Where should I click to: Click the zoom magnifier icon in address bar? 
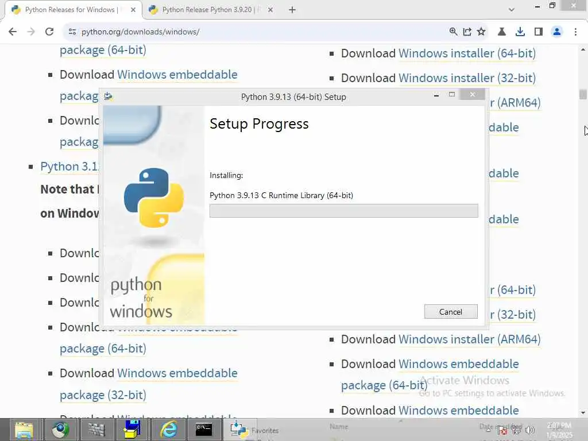pyautogui.click(x=453, y=32)
